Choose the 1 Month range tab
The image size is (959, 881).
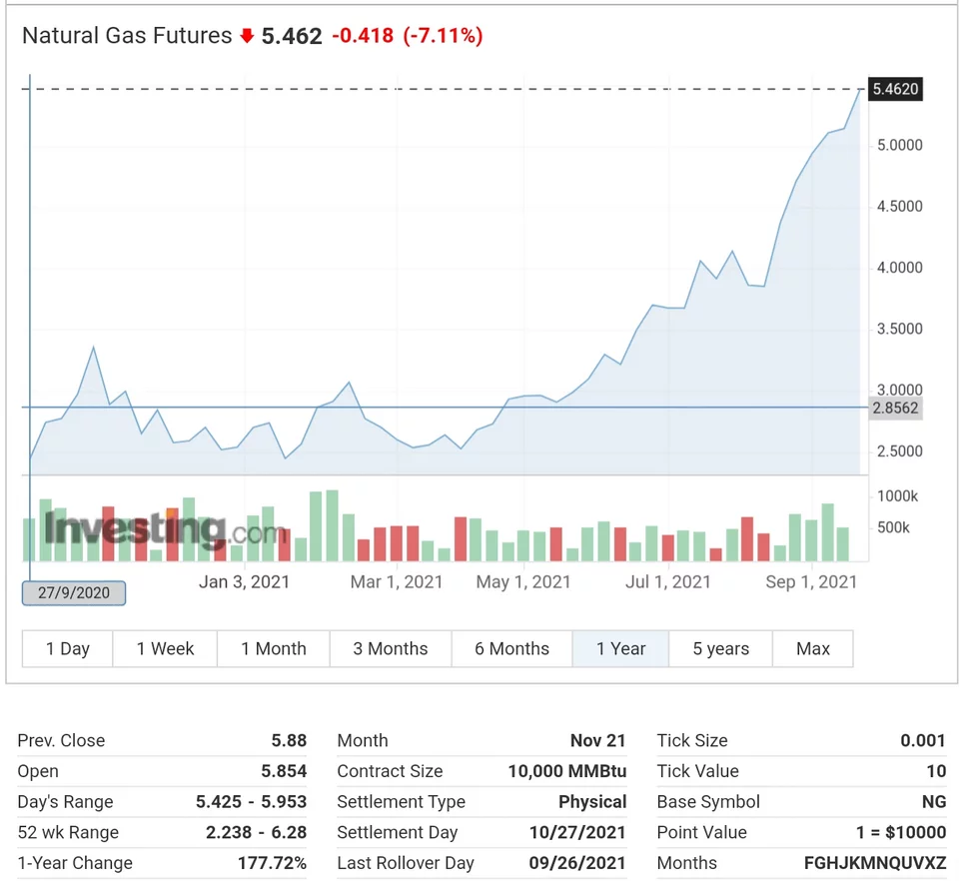pos(273,648)
